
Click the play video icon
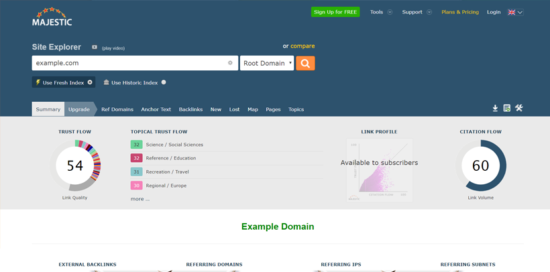[x=95, y=47]
